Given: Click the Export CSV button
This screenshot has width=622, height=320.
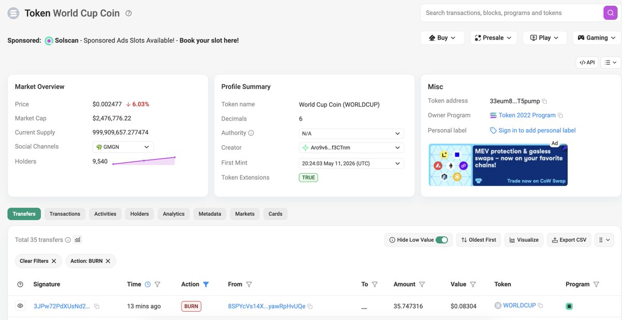Looking at the screenshot, I should 569,240.
